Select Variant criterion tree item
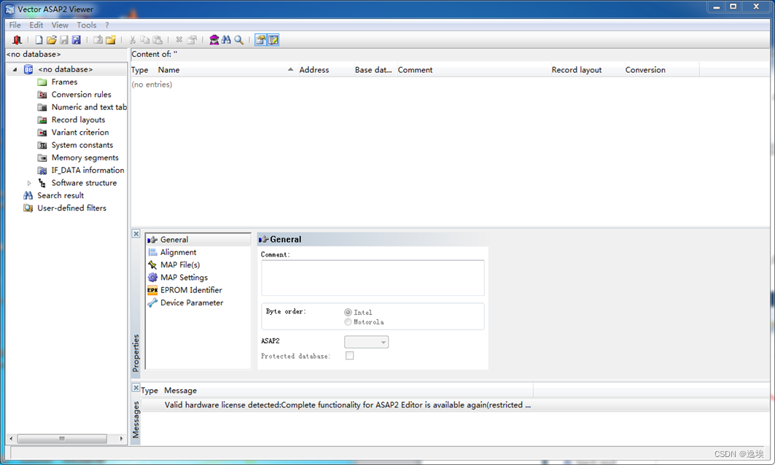Image resolution: width=775 pixels, height=465 pixels. tap(80, 133)
